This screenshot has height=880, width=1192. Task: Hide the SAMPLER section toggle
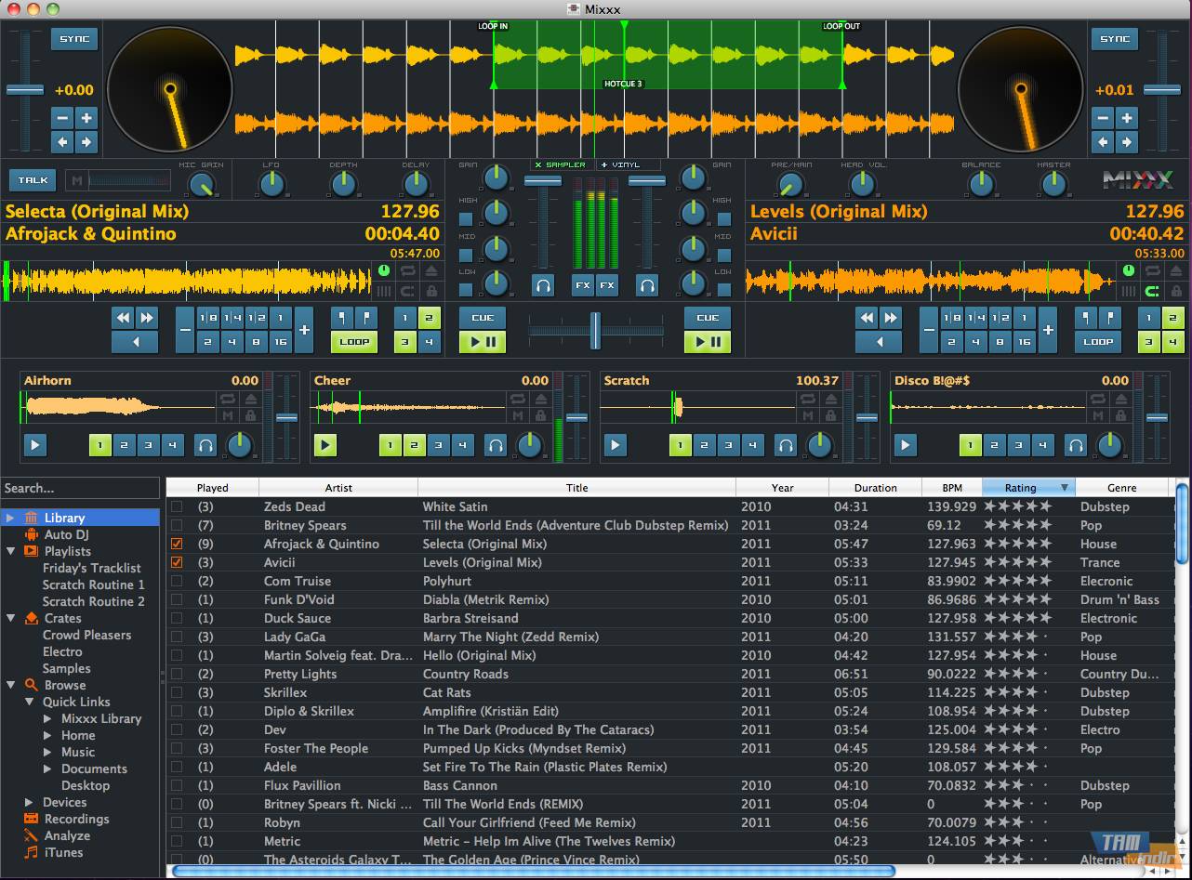pyautogui.click(x=561, y=164)
